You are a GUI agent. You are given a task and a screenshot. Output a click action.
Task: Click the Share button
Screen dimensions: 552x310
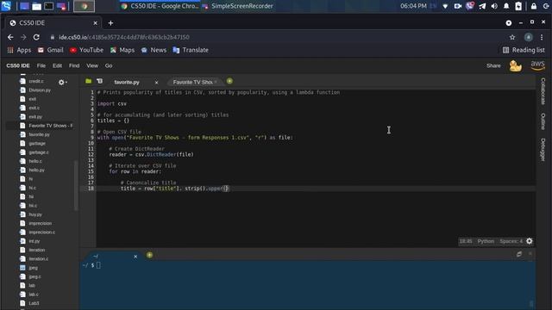pyautogui.click(x=493, y=65)
